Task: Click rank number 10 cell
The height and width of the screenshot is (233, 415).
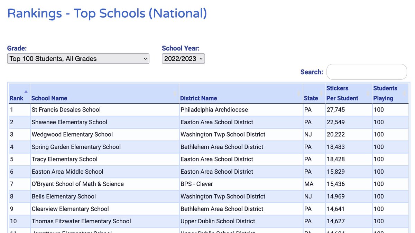Action: 19,221
